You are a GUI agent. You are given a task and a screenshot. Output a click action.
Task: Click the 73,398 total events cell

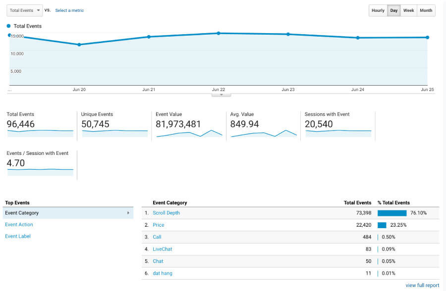(364, 213)
